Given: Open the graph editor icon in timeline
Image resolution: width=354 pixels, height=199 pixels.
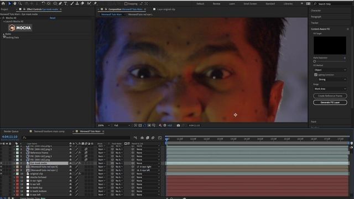Looking at the screenshot, I should pyautogui.click(x=160, y=138).
